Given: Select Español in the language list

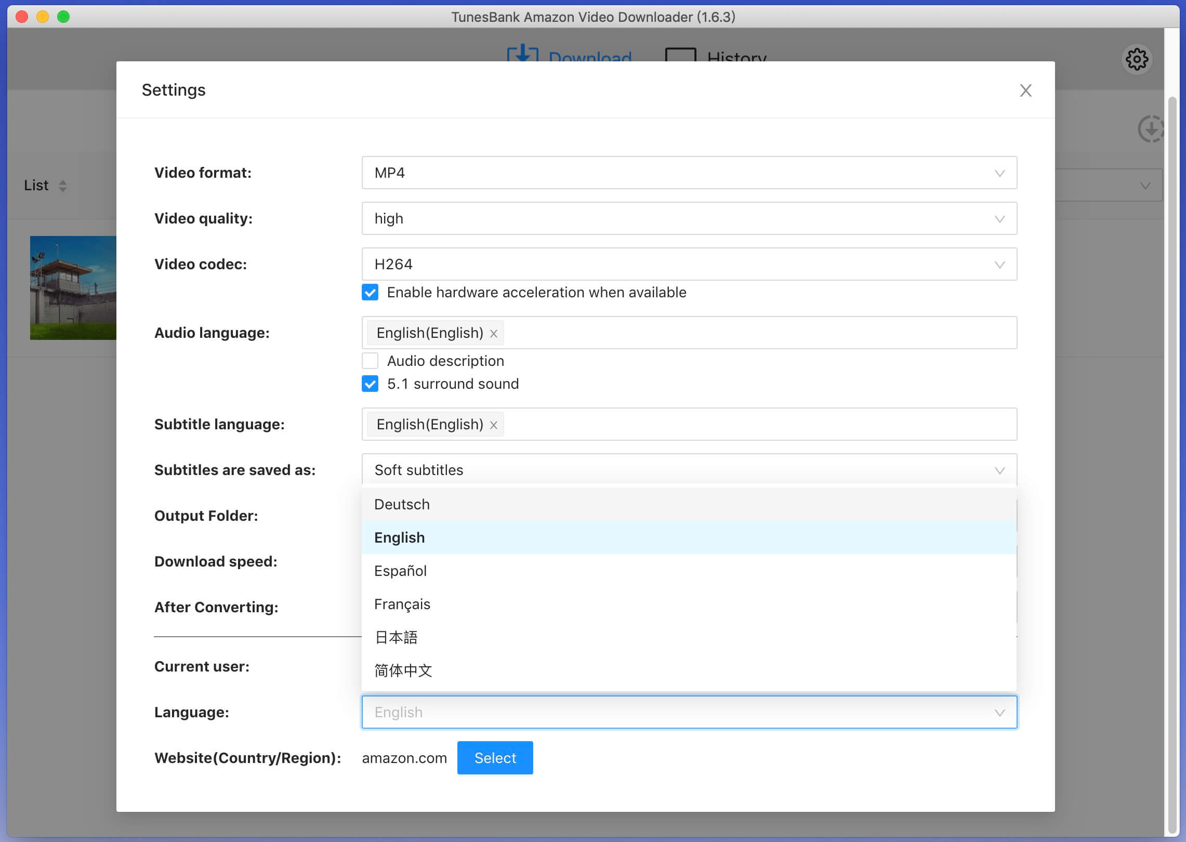Looking at the screenshot, I should (x=689, y=571).
